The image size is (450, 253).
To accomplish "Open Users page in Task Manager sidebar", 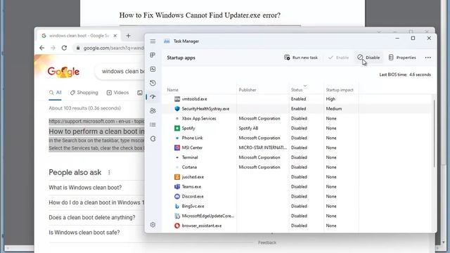I will (x=153, y=111).
